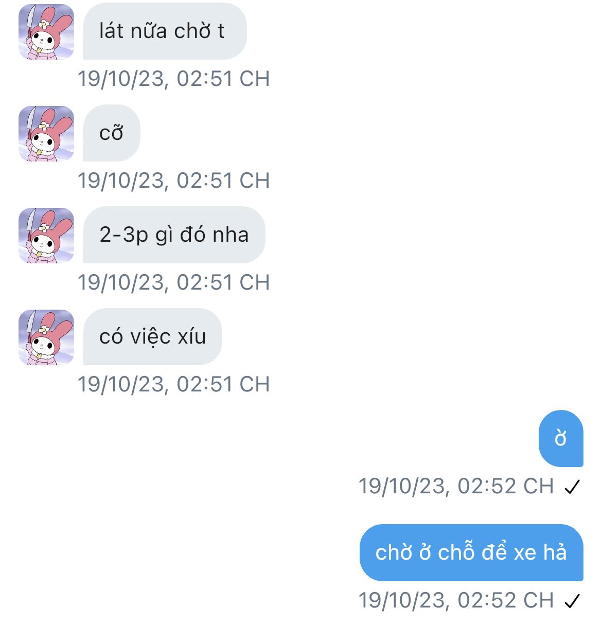The height and width of the screenshot is (626, 602).
Task: Click the word "xe" in the last message
Action: tap(525, 553)
